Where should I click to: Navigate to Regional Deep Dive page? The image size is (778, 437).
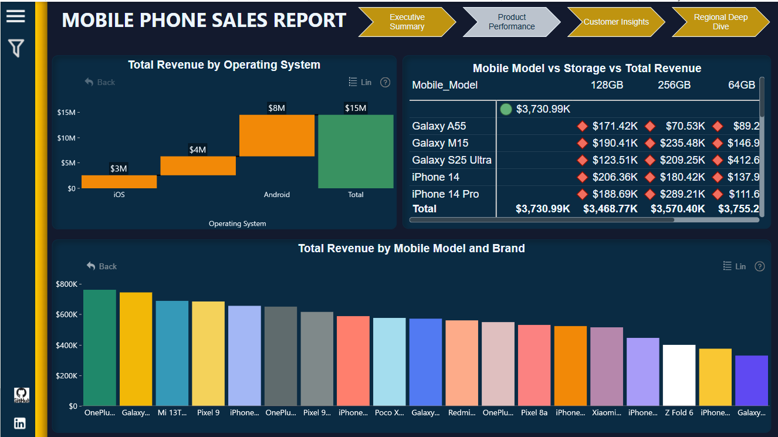pos(721,22)
